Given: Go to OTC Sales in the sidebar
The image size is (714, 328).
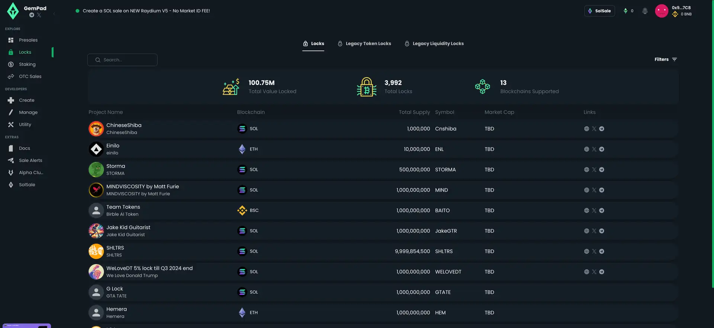Looking at the screenshot, I should (x=30, y=77).
